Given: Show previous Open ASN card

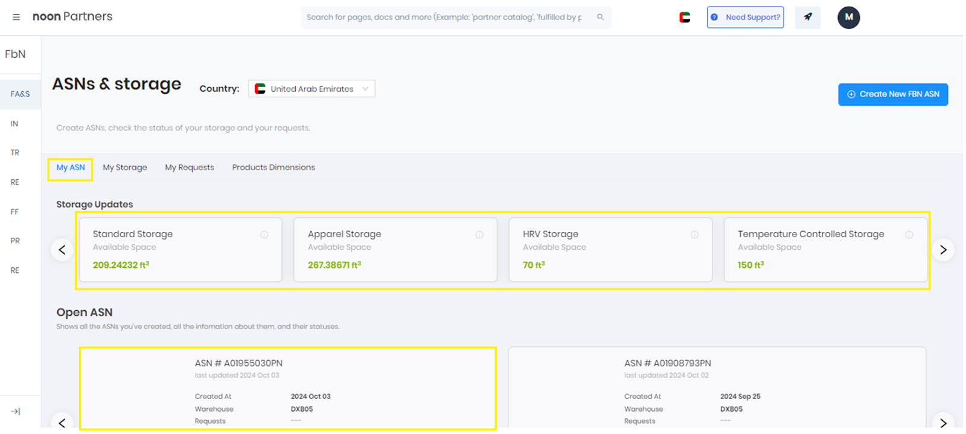Looking at the screenshot, I should point(62,423).
